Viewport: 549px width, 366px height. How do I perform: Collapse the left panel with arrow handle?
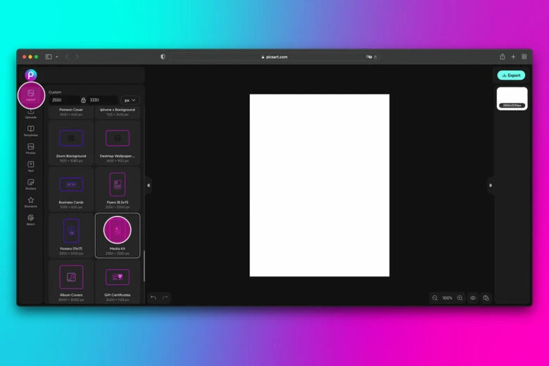(x=148, y=185)
